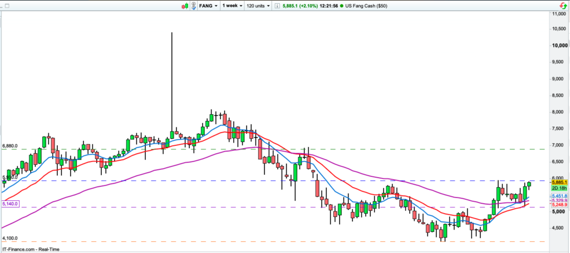The width and height of the screenshot is (570, 253).
Task: Open the 120 units dropdown
Action: [258, 6]
